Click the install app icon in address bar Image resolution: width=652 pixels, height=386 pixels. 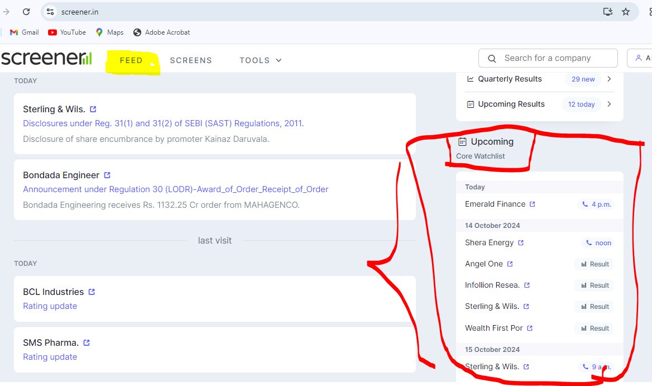point(608,12)
